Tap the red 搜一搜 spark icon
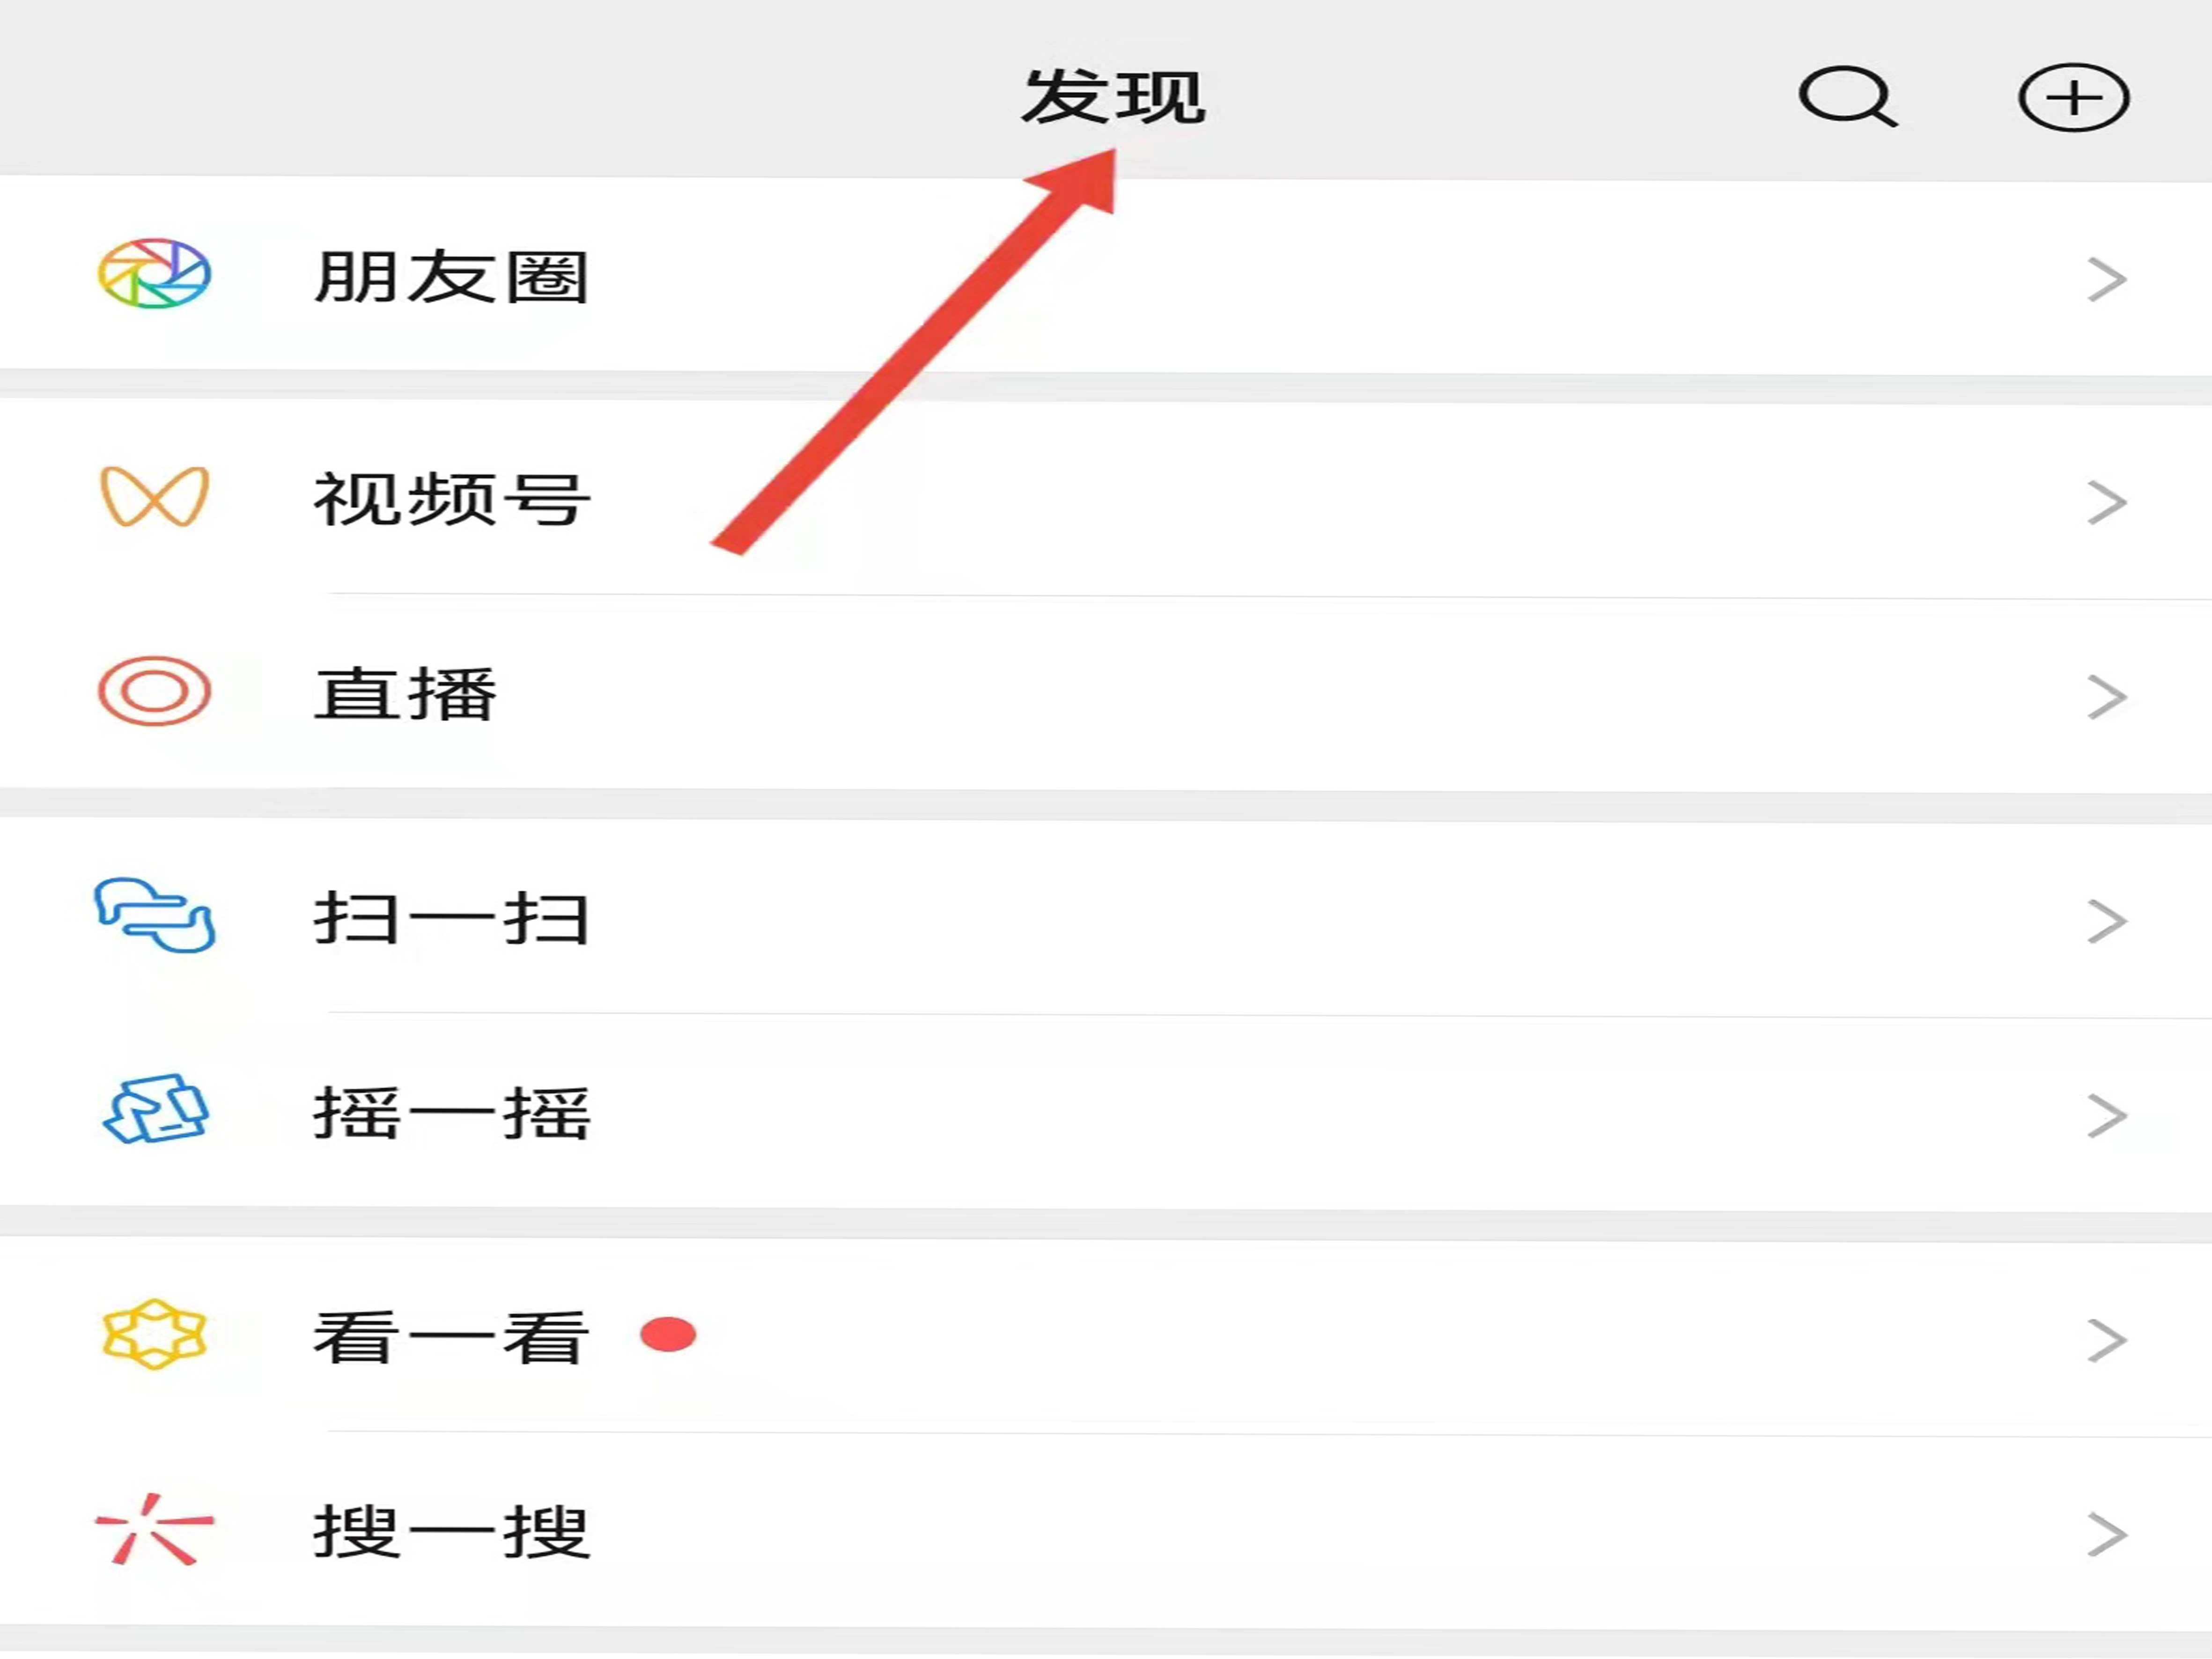 click(154, 1529)
